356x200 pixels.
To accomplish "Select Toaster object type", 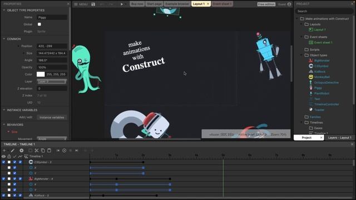I will coord(319,110).
